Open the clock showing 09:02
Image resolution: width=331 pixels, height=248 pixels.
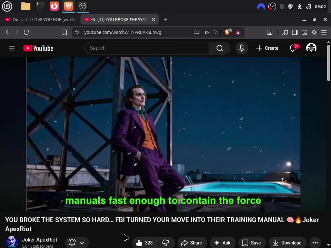(320, 7)
